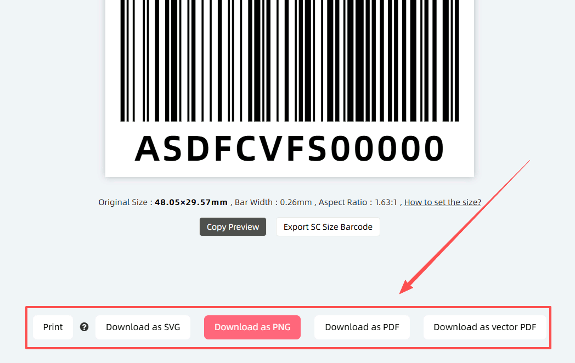Save the barcode with Download as PDF
This screenshot has width=575, height=363.
pyautogui.click(x=362, y=327)
